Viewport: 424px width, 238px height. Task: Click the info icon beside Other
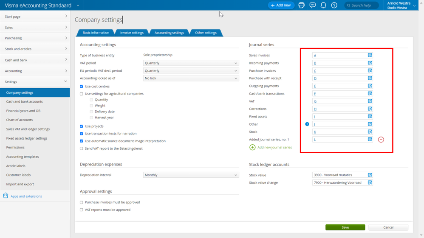click(x=307, y=124)
